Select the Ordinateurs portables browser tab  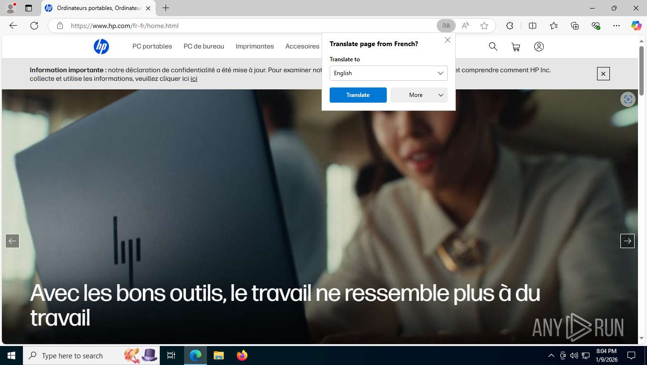(98, 8)
